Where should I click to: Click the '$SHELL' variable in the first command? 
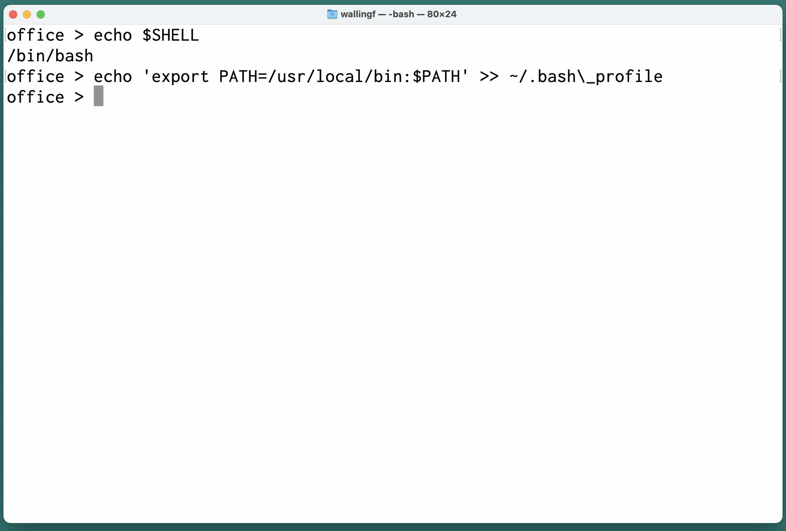tap(171, 35)
